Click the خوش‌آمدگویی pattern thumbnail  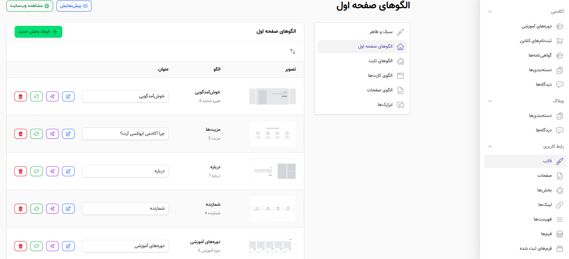(x=272, y=96)
